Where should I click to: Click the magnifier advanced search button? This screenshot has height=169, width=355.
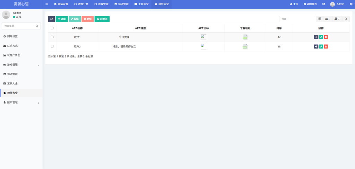coord(346,19)
